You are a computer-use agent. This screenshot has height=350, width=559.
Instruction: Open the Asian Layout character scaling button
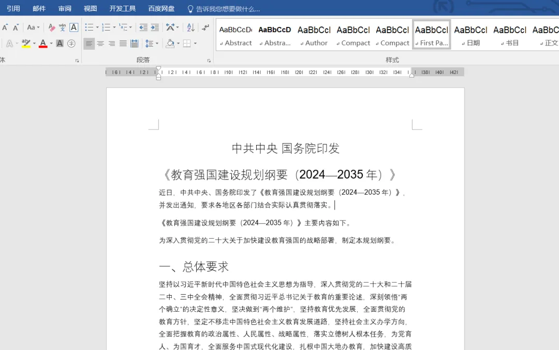coord(172,27)
